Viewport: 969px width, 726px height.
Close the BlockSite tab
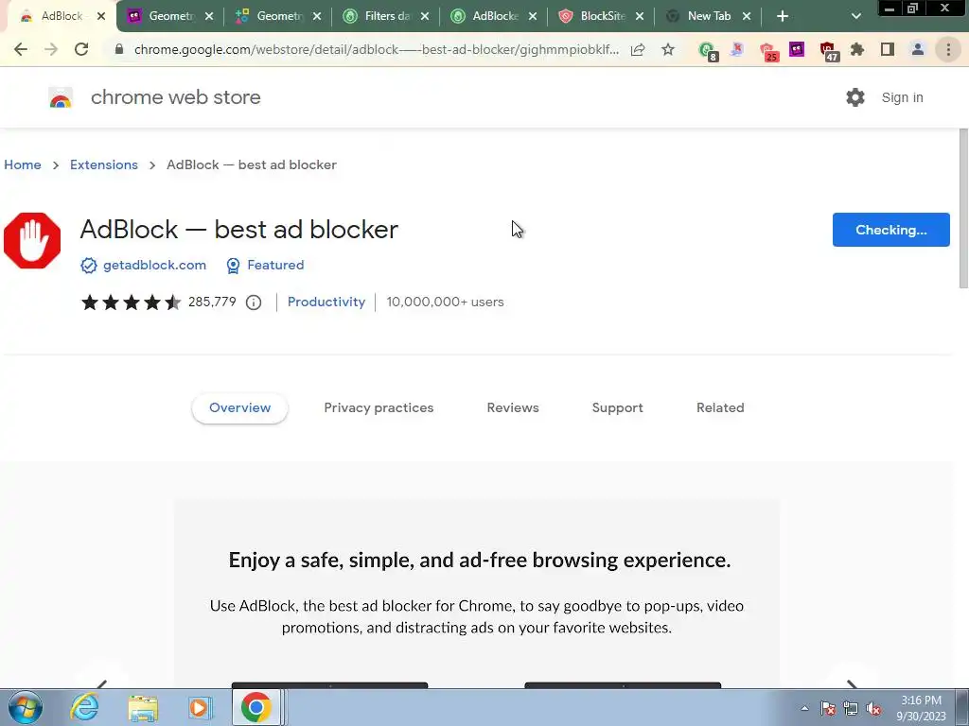(x=640, y=16)
